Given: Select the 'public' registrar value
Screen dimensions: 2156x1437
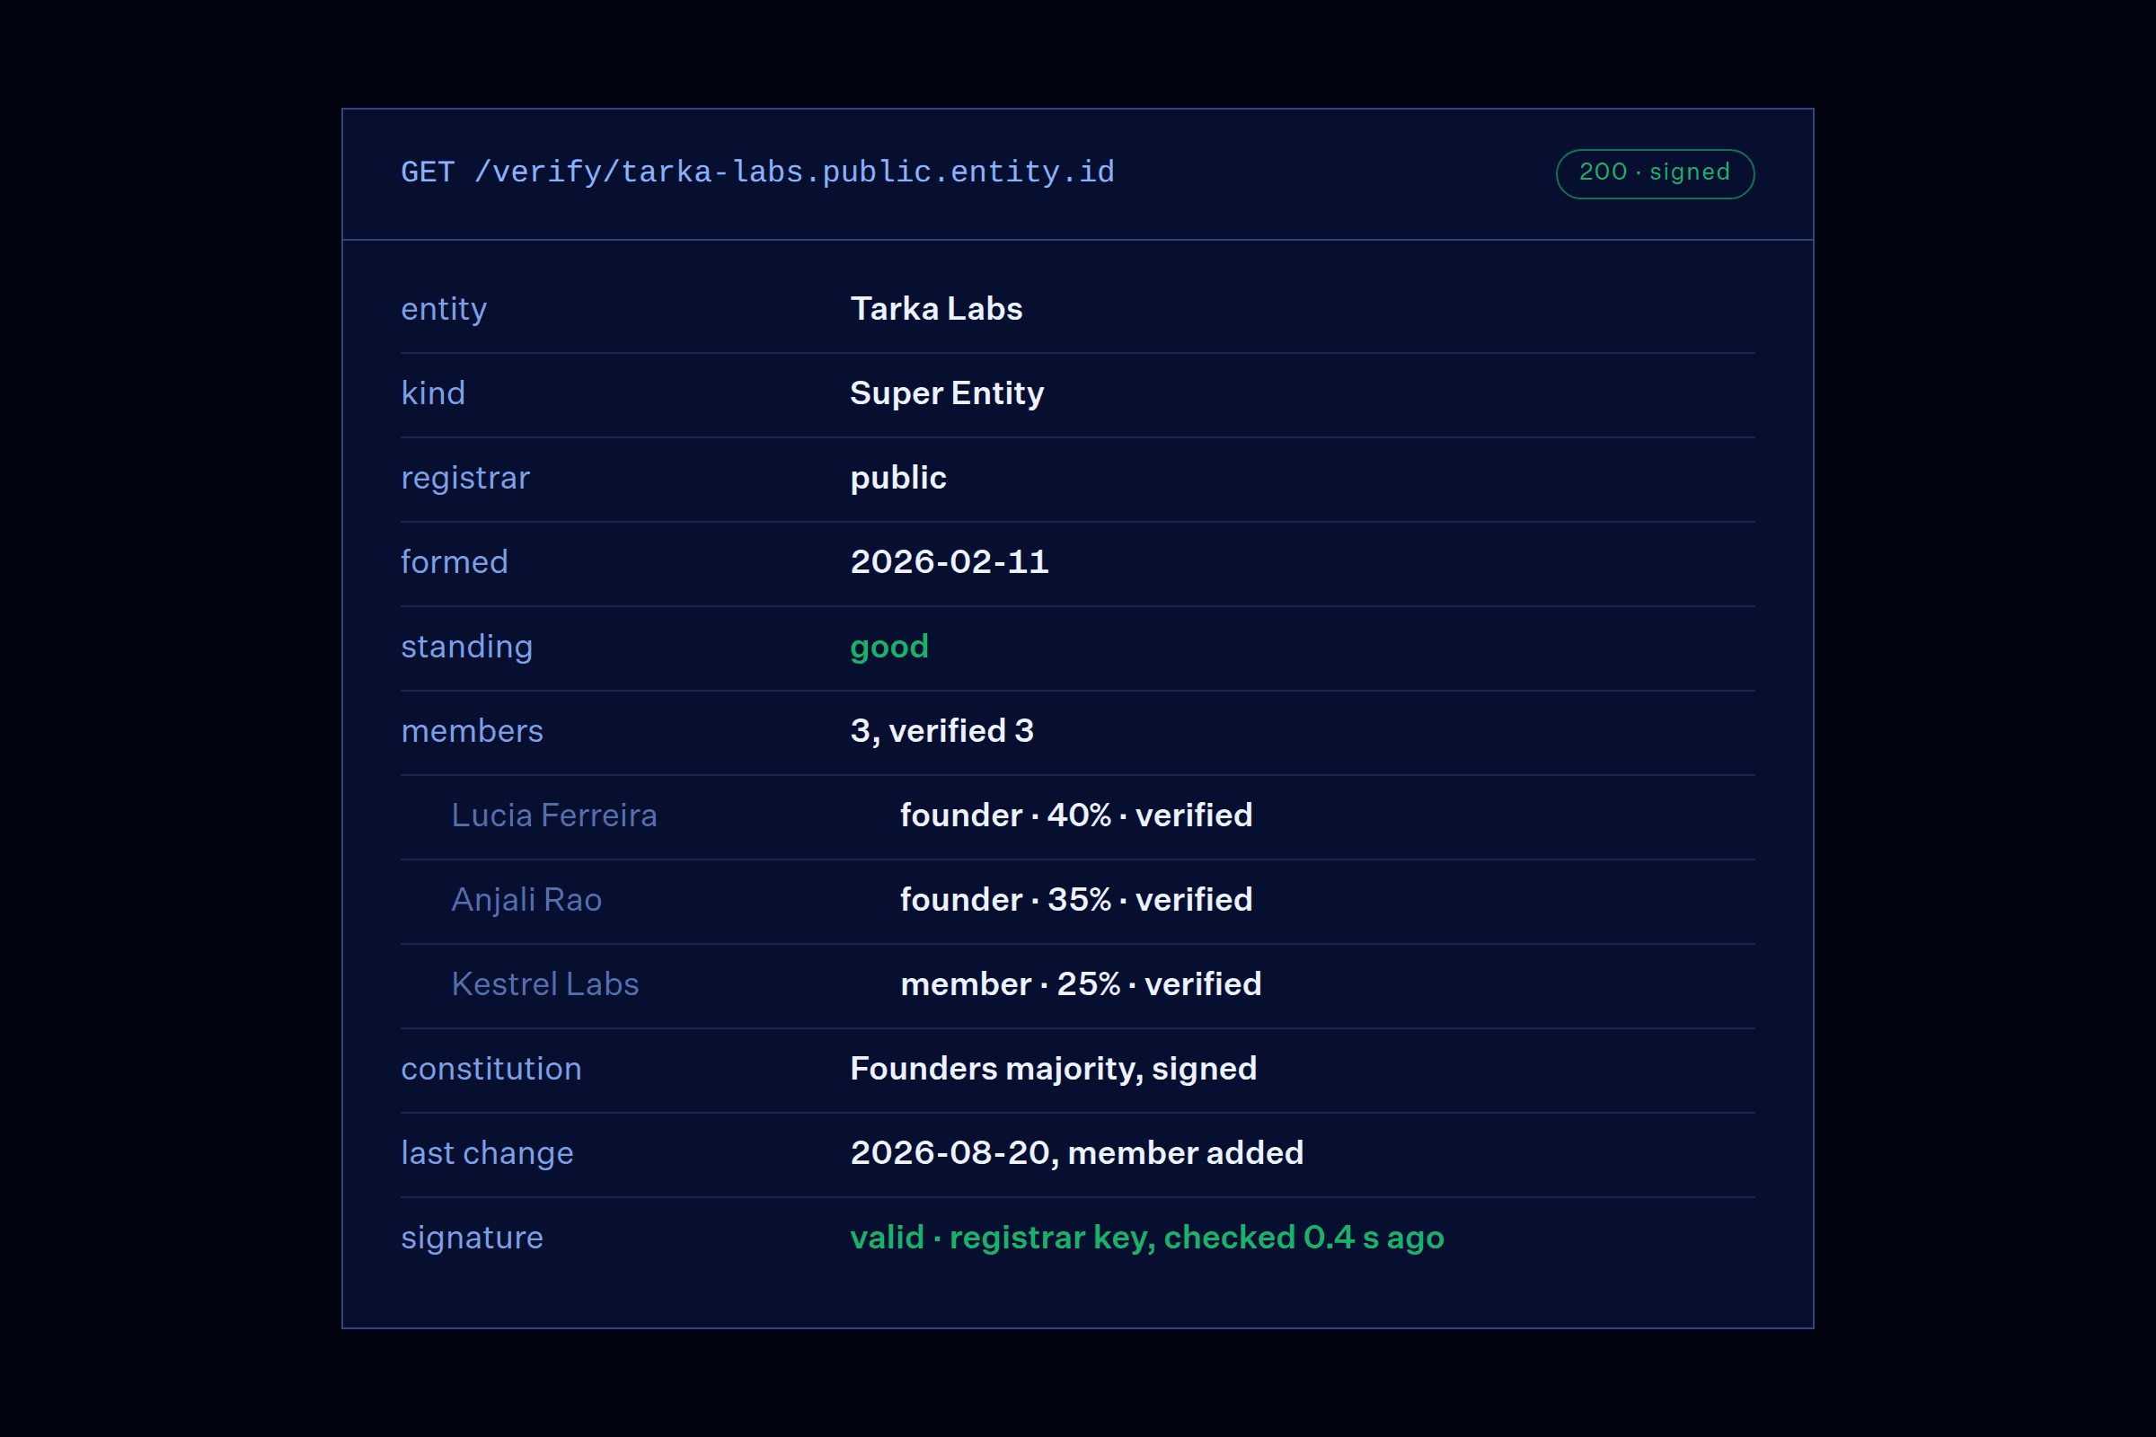Looking at the screenshot, I should click(x=898, y=479).
